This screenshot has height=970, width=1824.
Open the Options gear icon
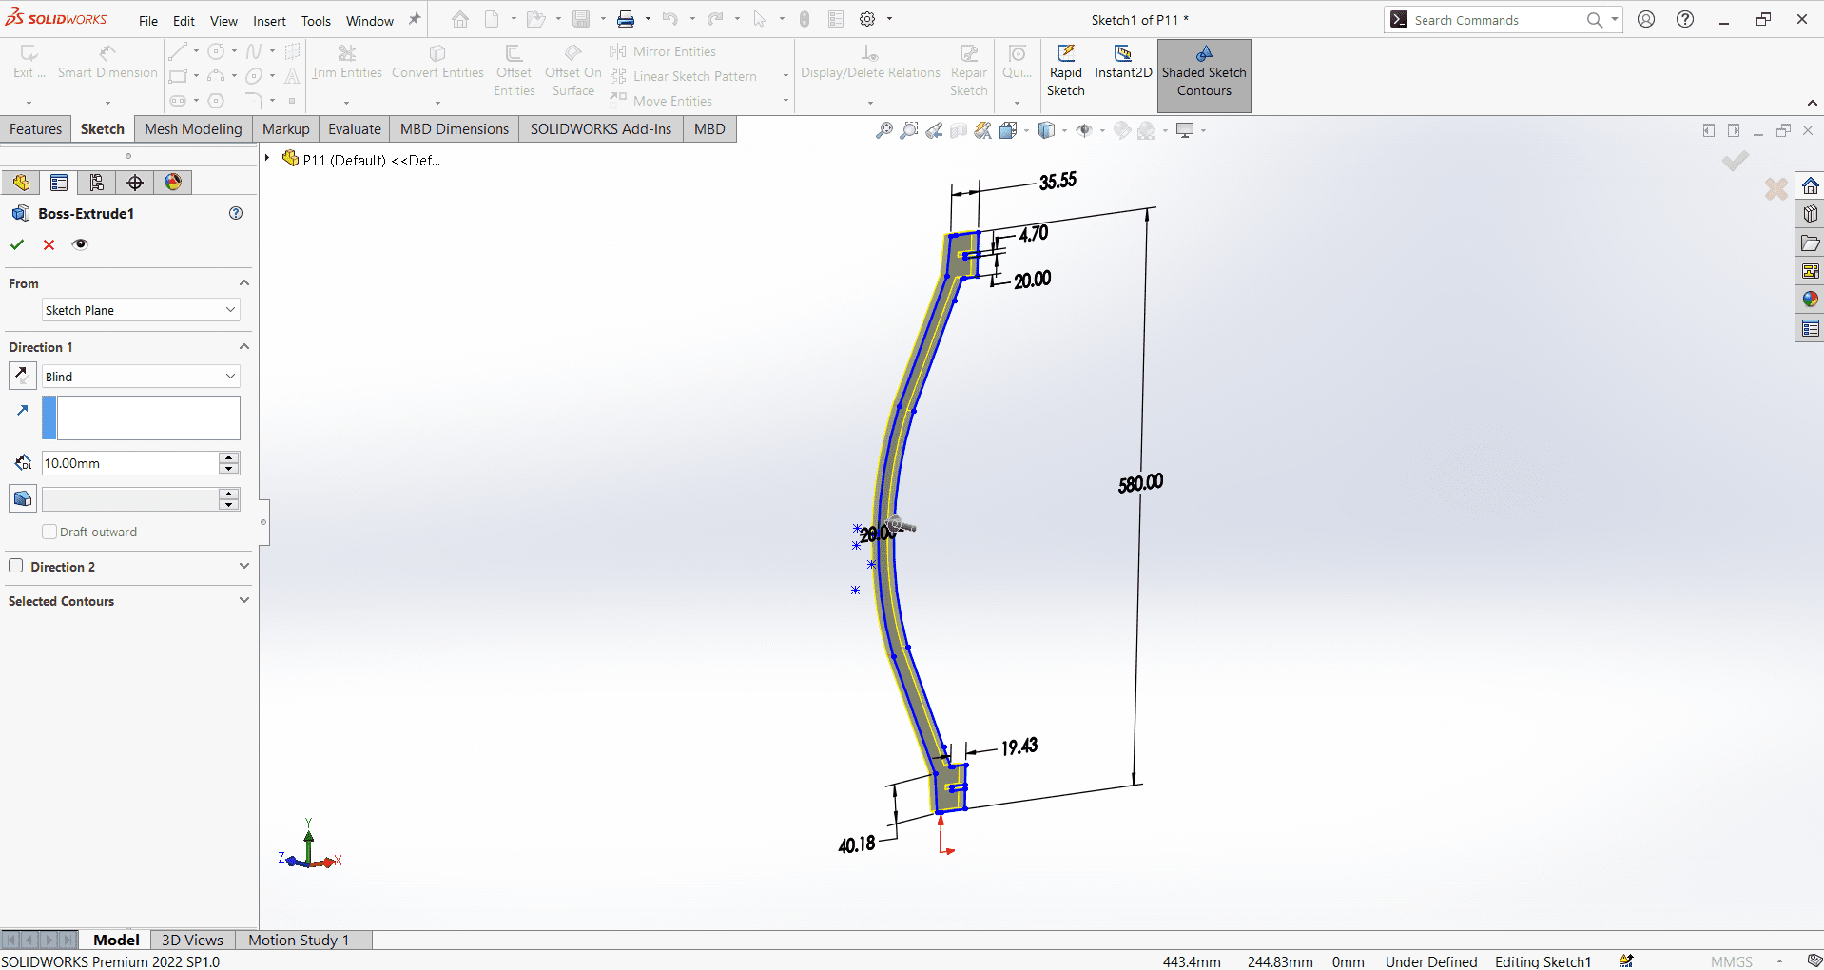(x=867, y=20)
